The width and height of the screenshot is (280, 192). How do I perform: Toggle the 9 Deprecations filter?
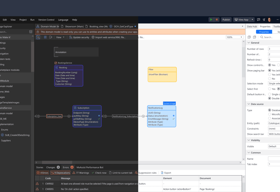coord(60,173)
